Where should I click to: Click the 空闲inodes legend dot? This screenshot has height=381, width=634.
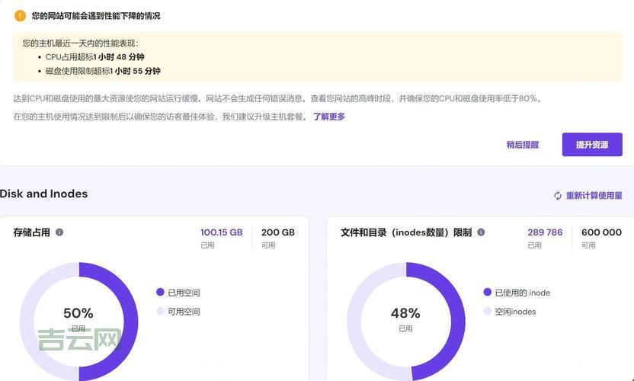pyautogui.click(x=487, y=311)
